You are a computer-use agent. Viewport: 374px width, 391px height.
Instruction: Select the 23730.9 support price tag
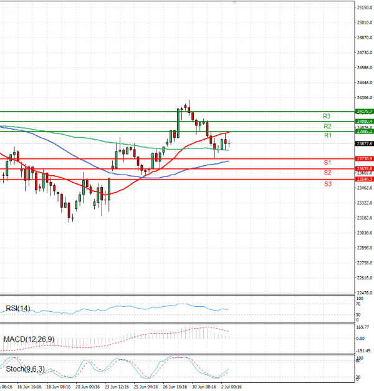pos(364,159)
